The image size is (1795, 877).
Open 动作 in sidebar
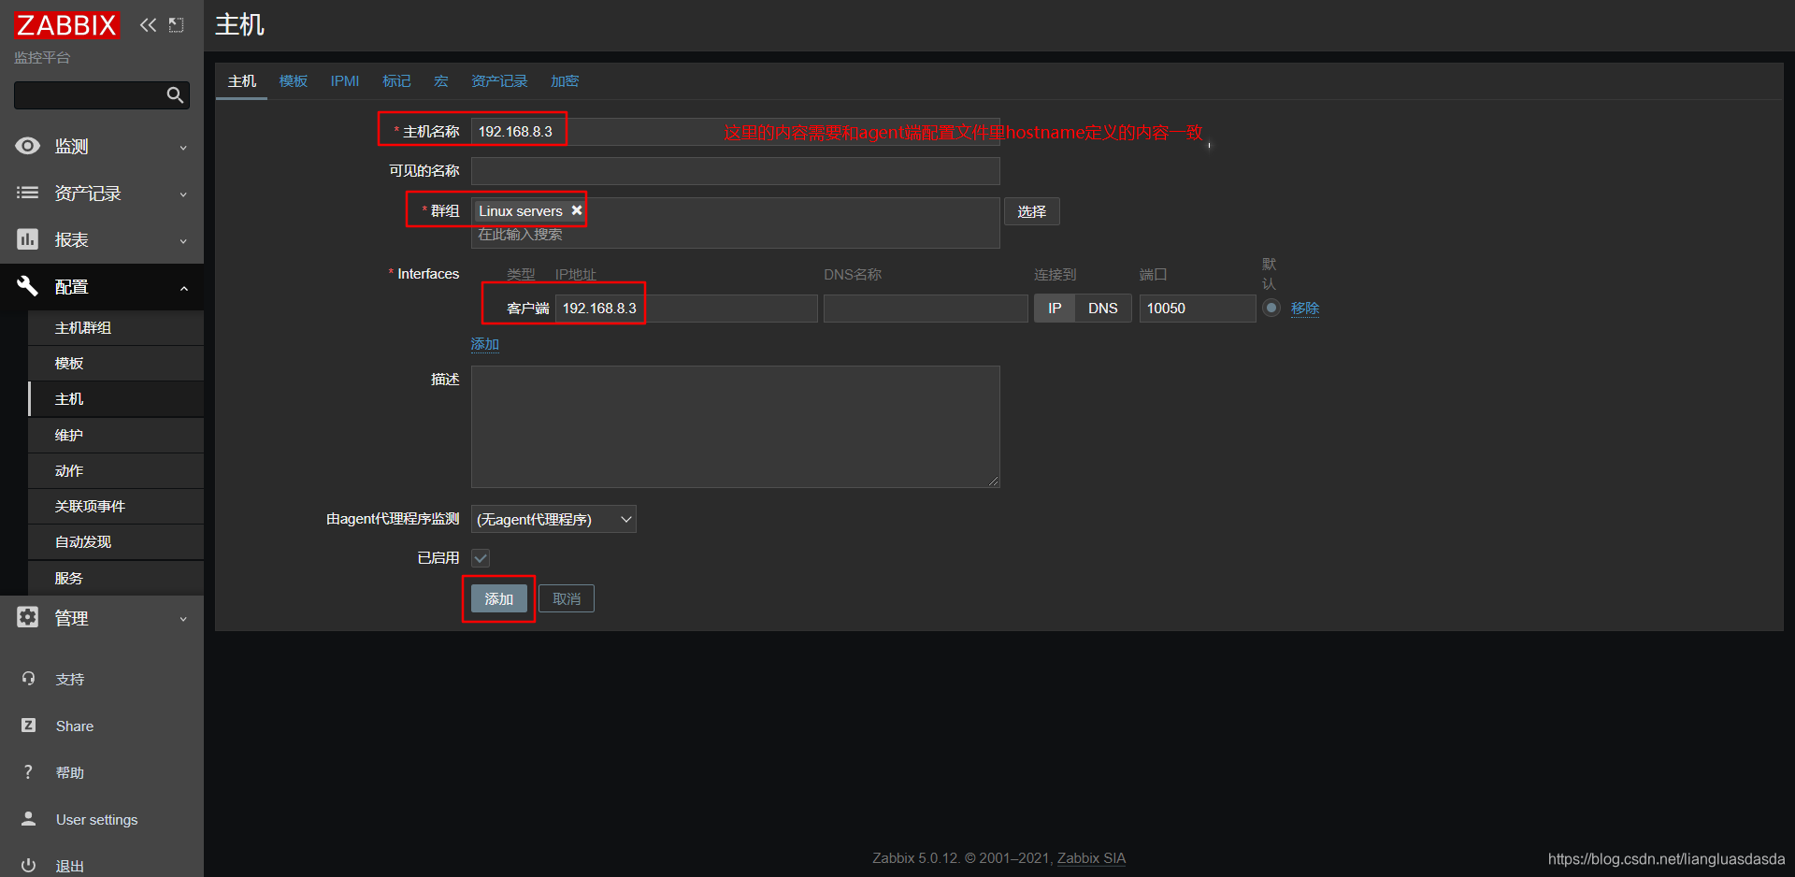[116, 470]
